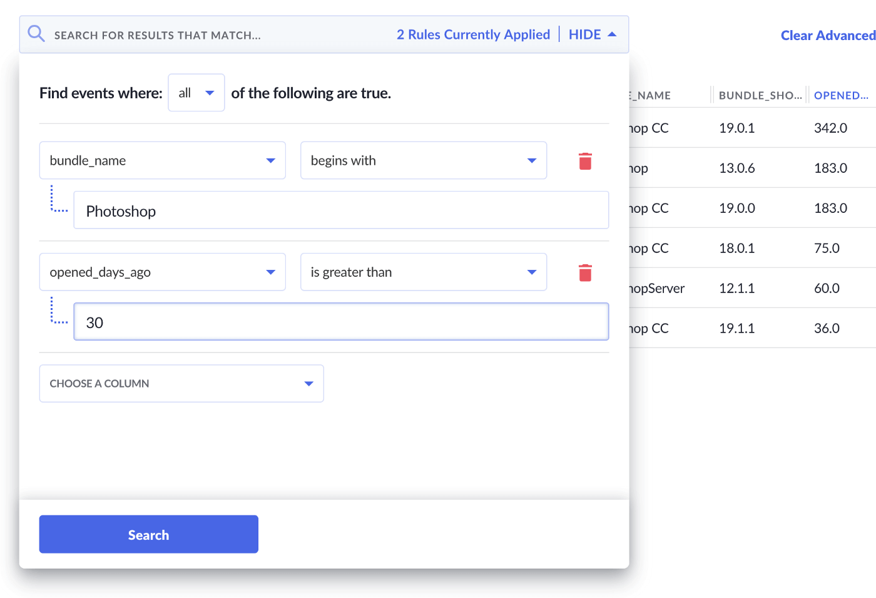This screenshot has width=876, height=598.
Task: Click the chevron on CHOOSE A COLUMN
Action: click(308, 383)
